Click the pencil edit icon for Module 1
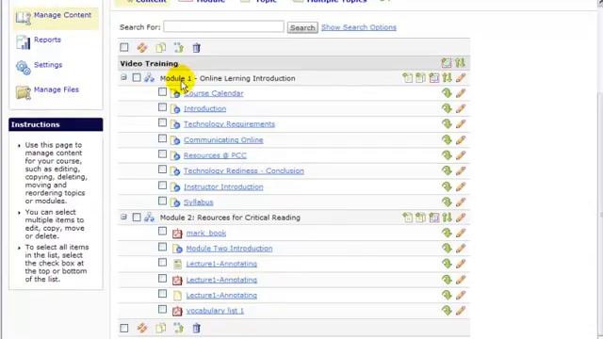 click(x=461, y=78)
